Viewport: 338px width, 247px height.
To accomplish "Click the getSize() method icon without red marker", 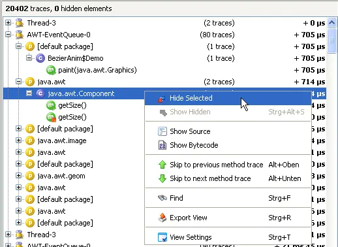I will (51, 105).
